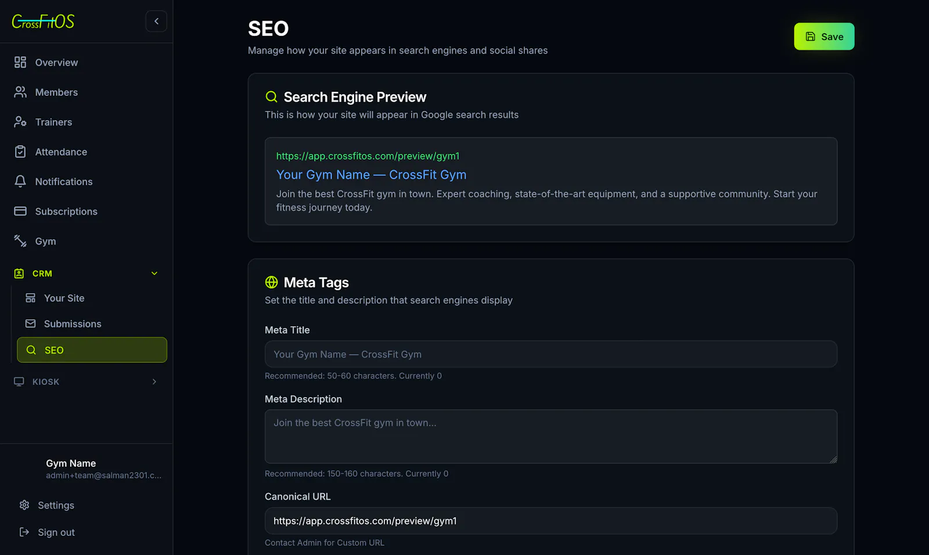Click the Submissions envelope icon
The width and height of the screenshot is (929, 555).
(31, 323)
